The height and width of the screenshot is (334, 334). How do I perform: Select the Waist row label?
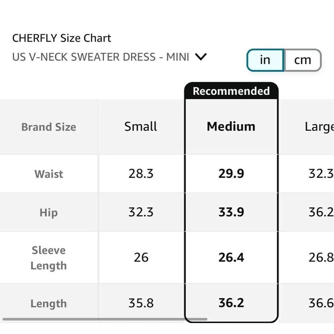coord(48,174)
